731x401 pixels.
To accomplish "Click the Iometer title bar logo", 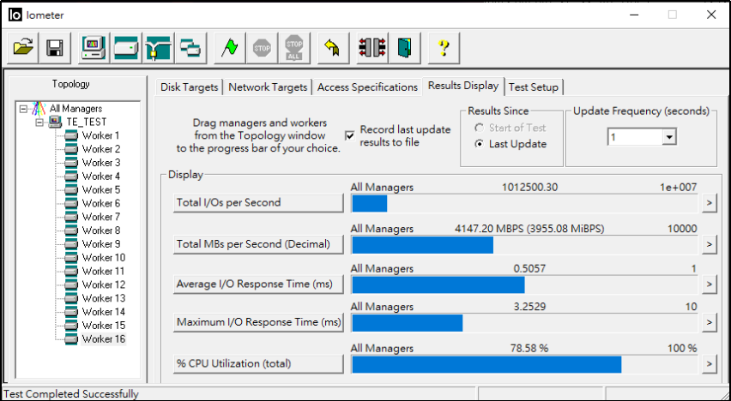I will (15, 15).
